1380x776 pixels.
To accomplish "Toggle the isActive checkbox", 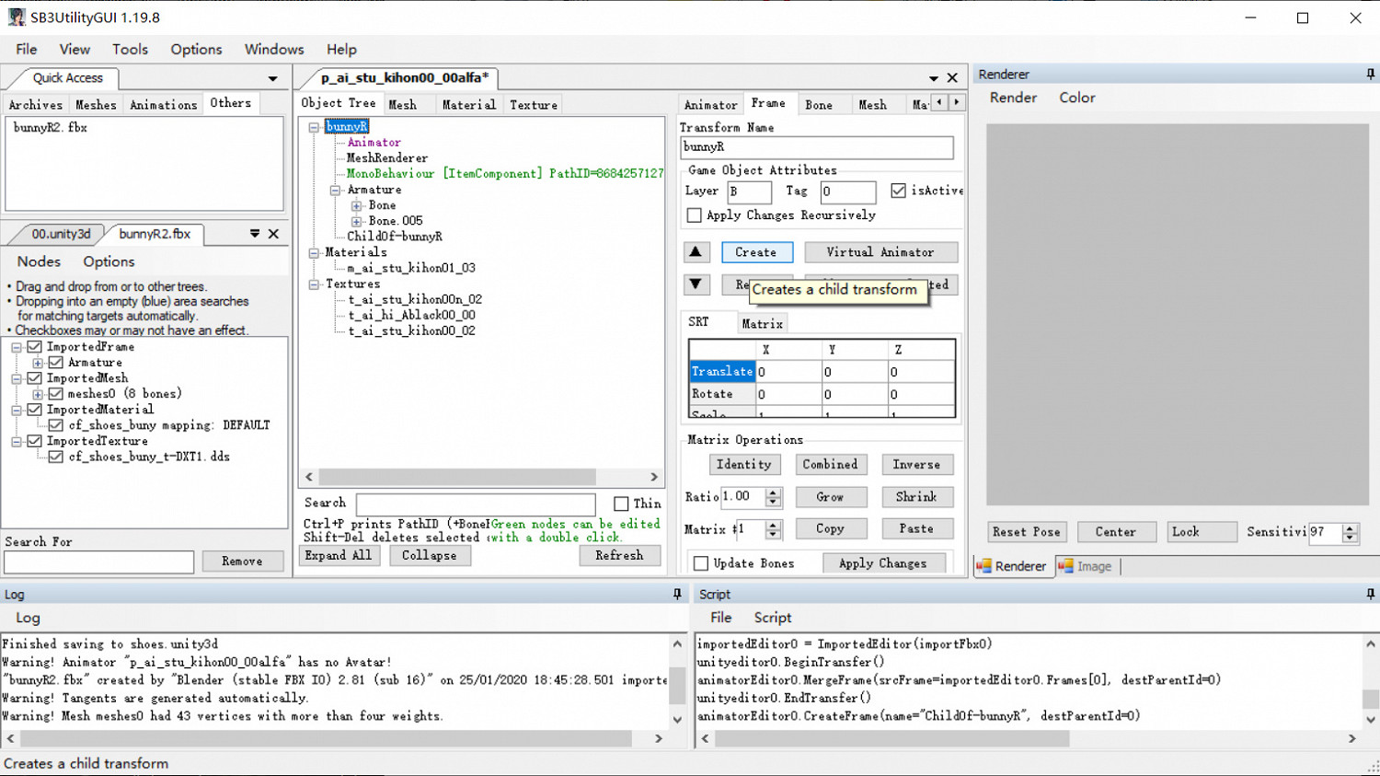I will (898, 191).
